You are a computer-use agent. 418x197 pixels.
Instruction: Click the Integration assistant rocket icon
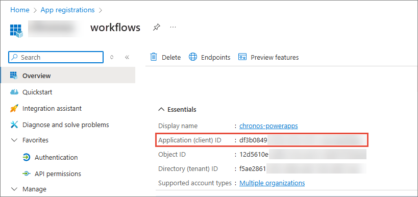[14, 108]
